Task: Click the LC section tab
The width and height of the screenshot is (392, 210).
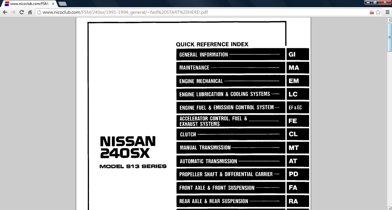Action: click(x=298, y=94)
